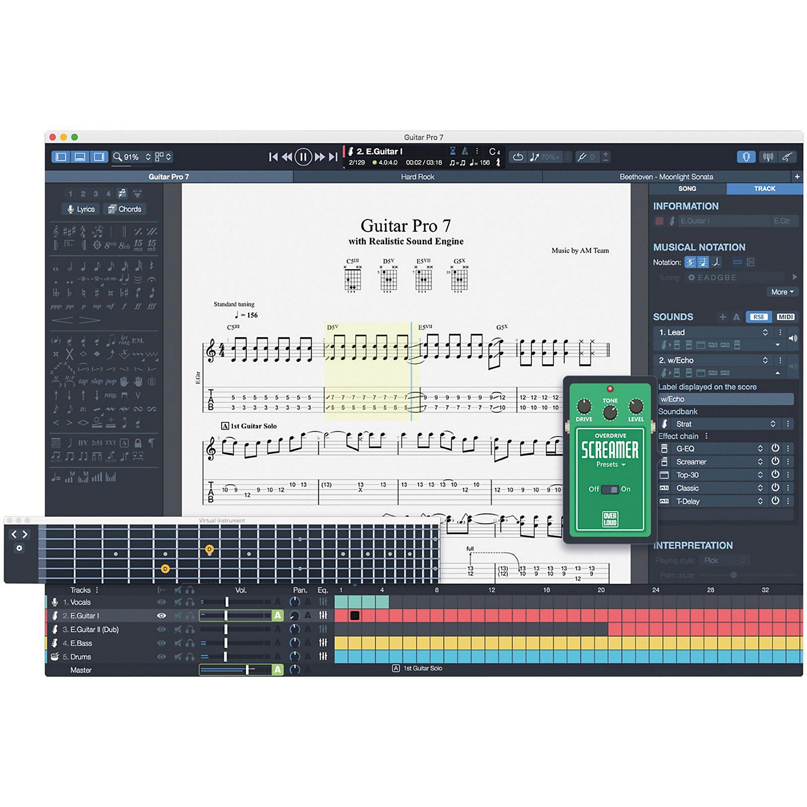Hide the E.Bass track with its eye toggle
This screenshot has height=807, width=807.
(161, 643)
